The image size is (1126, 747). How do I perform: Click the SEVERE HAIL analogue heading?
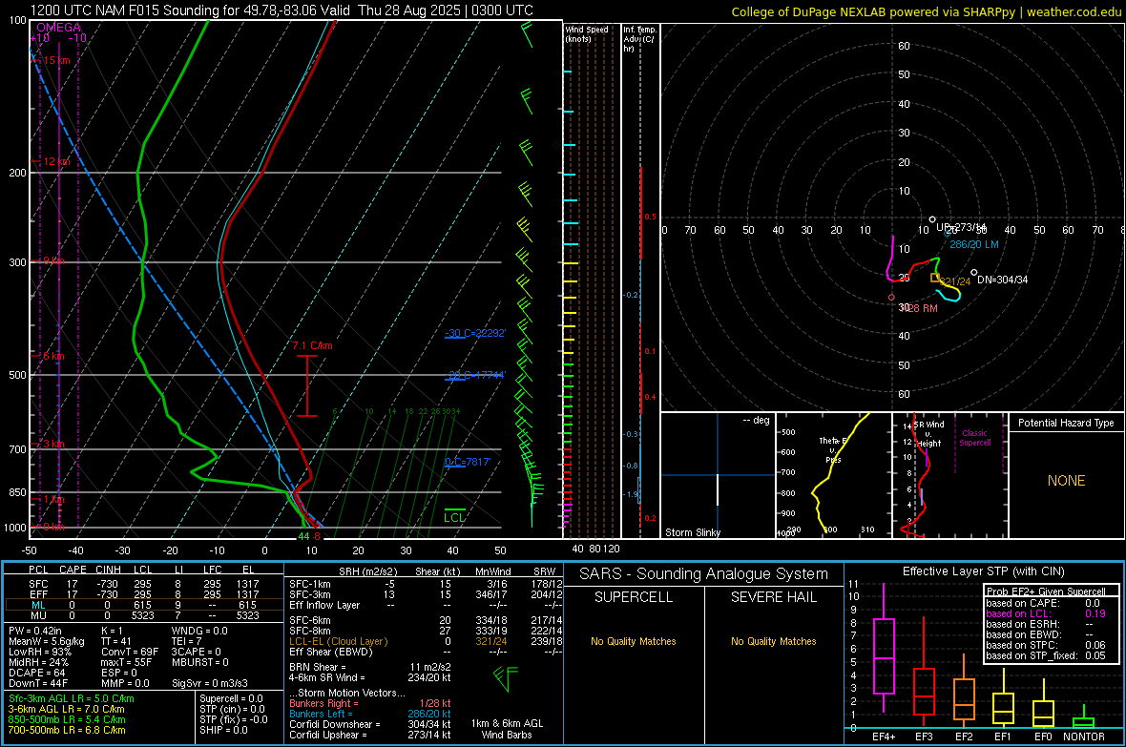(x=773, y=597)
